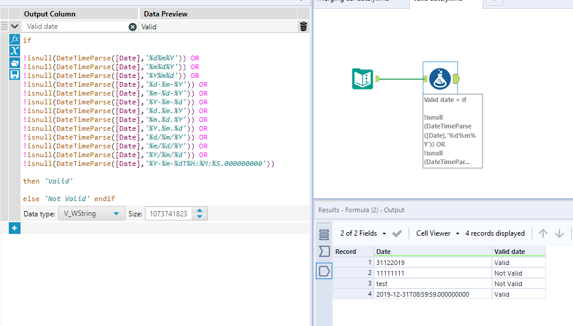Open the columns and constants (X) list
The image size is (573, 326).
point(15,51)
